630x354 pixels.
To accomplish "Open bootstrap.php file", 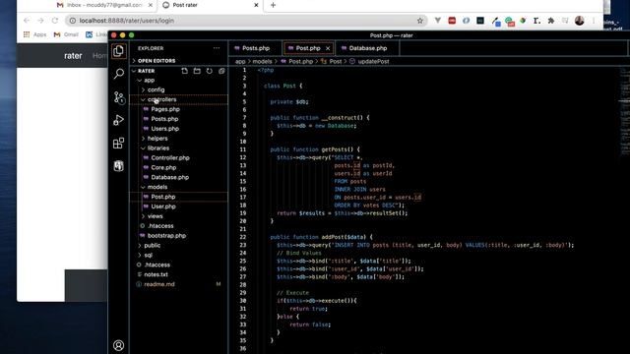I will pos(166,236).
